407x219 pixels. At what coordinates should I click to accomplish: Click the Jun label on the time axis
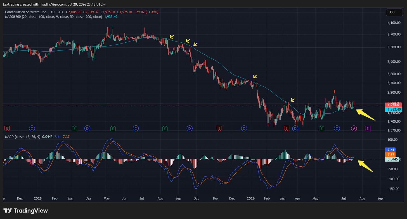125,199
